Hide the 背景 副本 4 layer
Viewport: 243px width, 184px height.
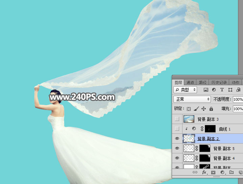pyautogui.click(x=177, y=158)
